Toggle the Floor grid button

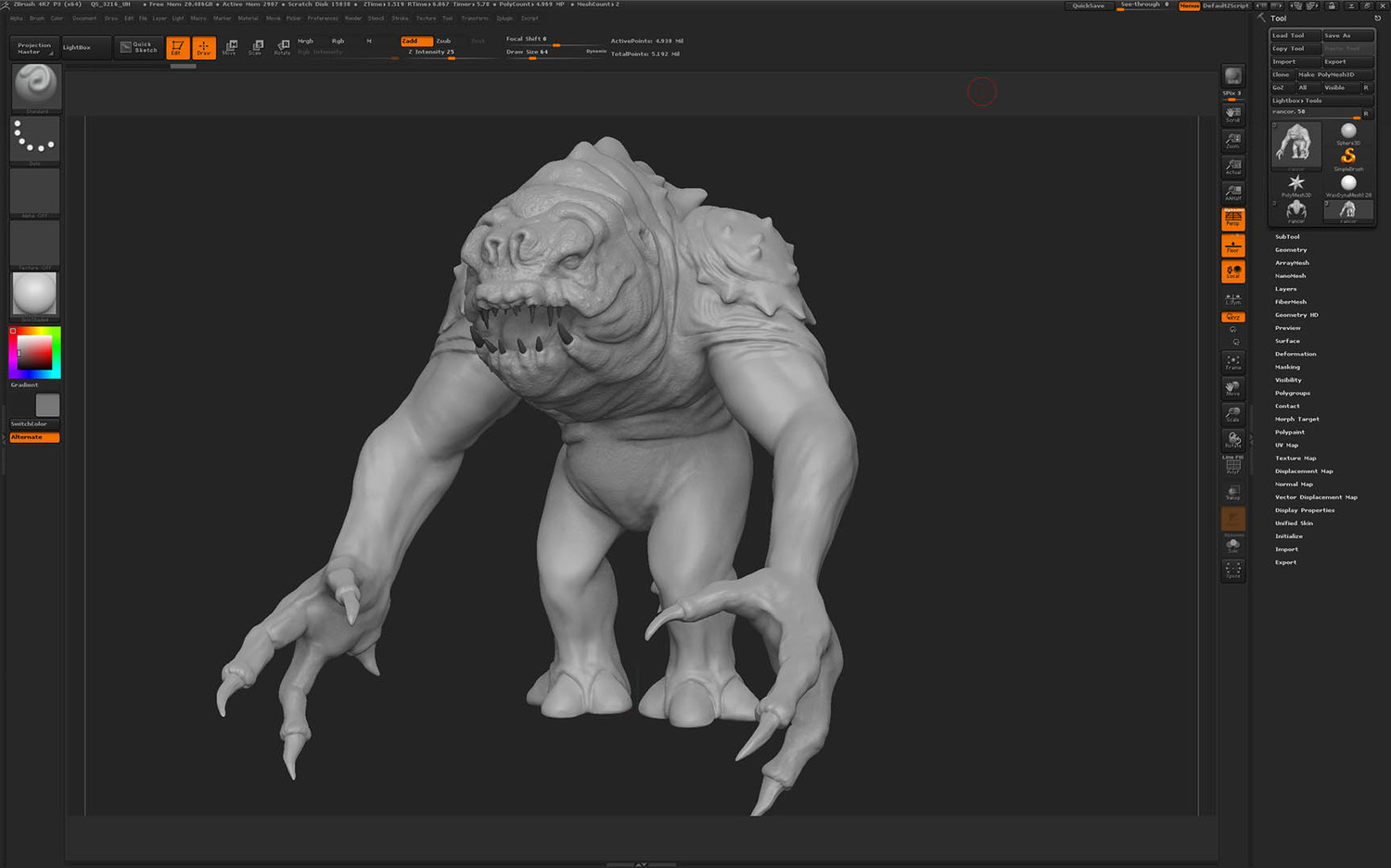pos(1232,245)
